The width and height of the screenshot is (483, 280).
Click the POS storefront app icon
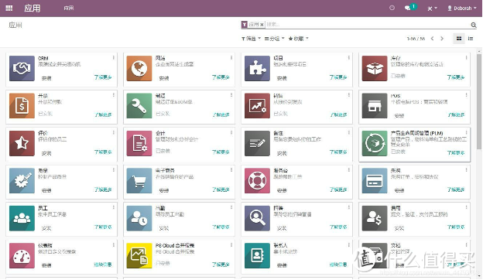pos(375,106)
